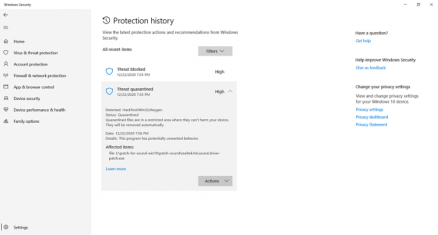Open the Privacy dashboard link
This screenshot has height=235, width=438.
click(372, 117)
